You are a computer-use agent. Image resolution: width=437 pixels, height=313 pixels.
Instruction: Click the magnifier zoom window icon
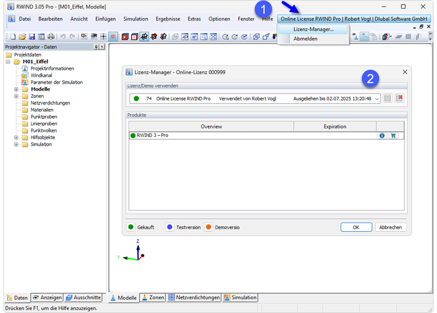pos(204,37)
